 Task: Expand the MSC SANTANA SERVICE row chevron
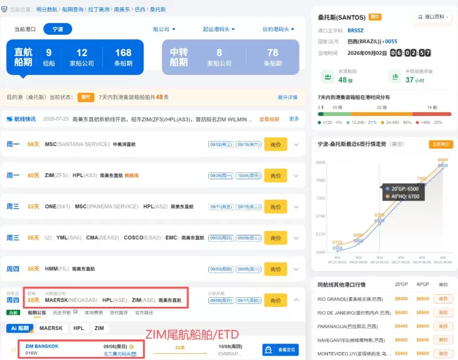pyautogui.click(x=296, y=145)
